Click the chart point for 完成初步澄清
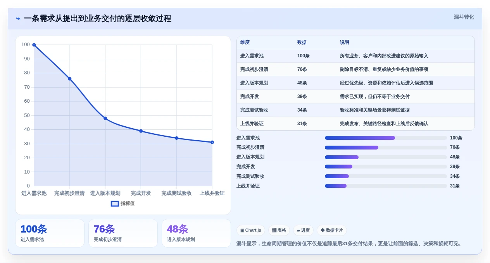This screenshot has height=263, width=490. [x=70, y=79]
